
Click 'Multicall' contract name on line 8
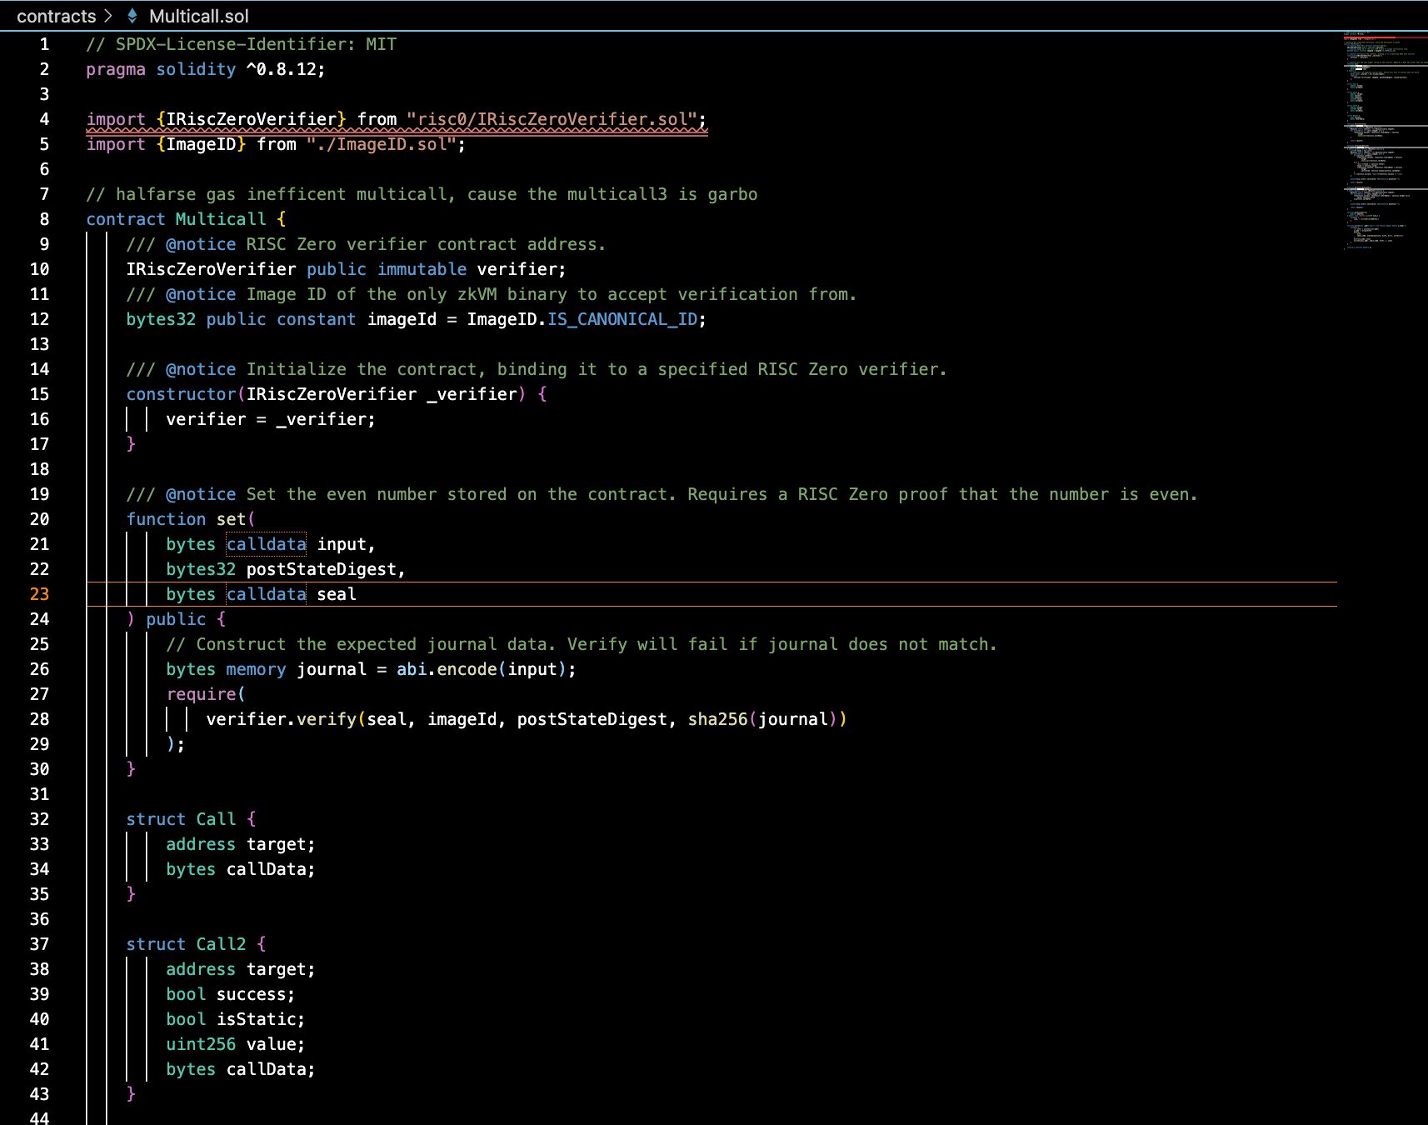[x=221, y=219]
